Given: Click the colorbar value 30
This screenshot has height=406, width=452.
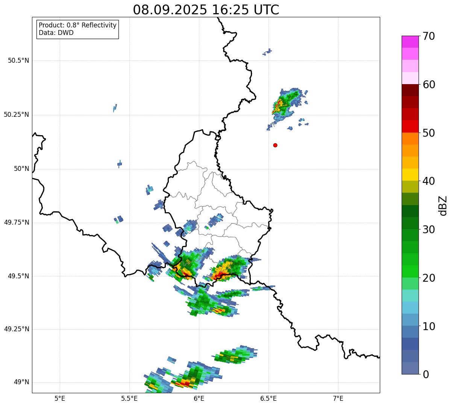Looking at the screenshot, I should coord(428,229).
